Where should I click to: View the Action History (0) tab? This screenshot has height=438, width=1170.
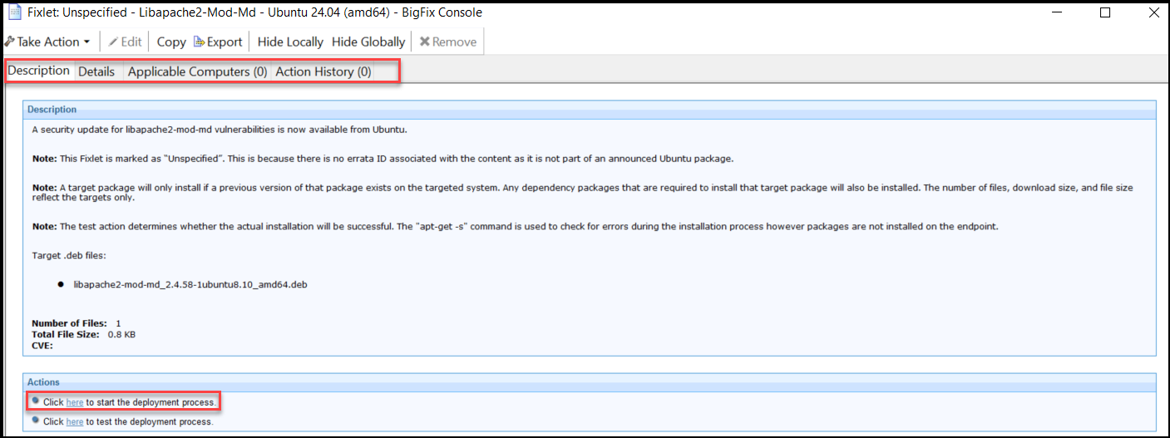click(x=323, y=71)
